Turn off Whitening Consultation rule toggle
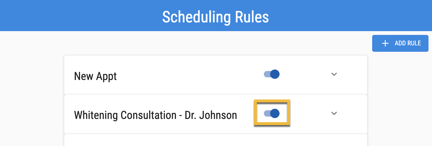 click(x=272, y=113)
